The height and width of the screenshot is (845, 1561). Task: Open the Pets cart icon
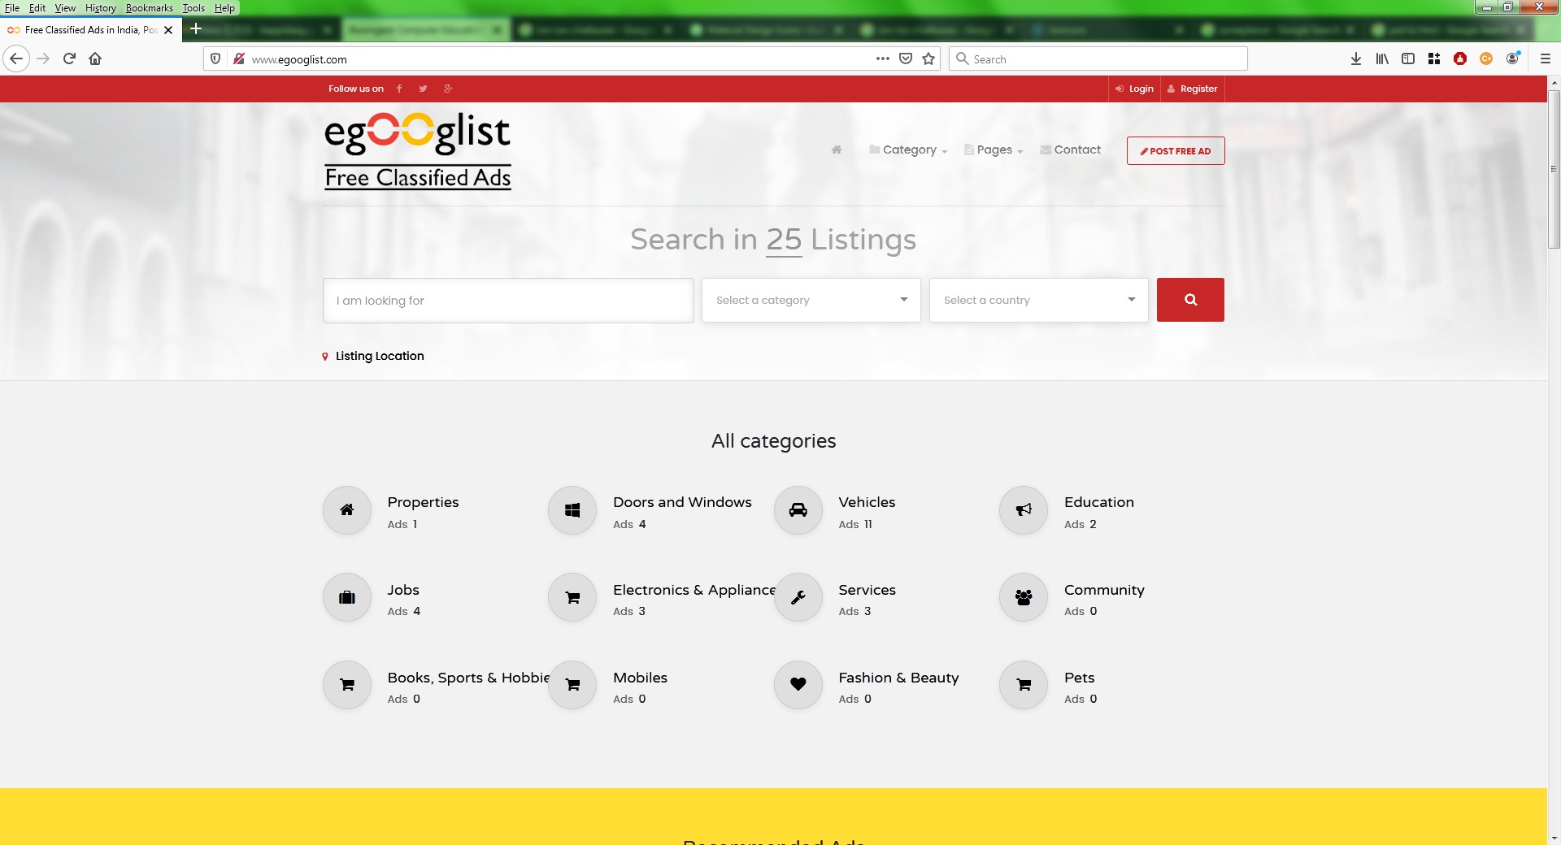tap(1024, 685)
